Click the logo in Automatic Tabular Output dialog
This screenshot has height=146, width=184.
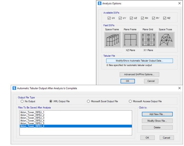pos(14,88)
